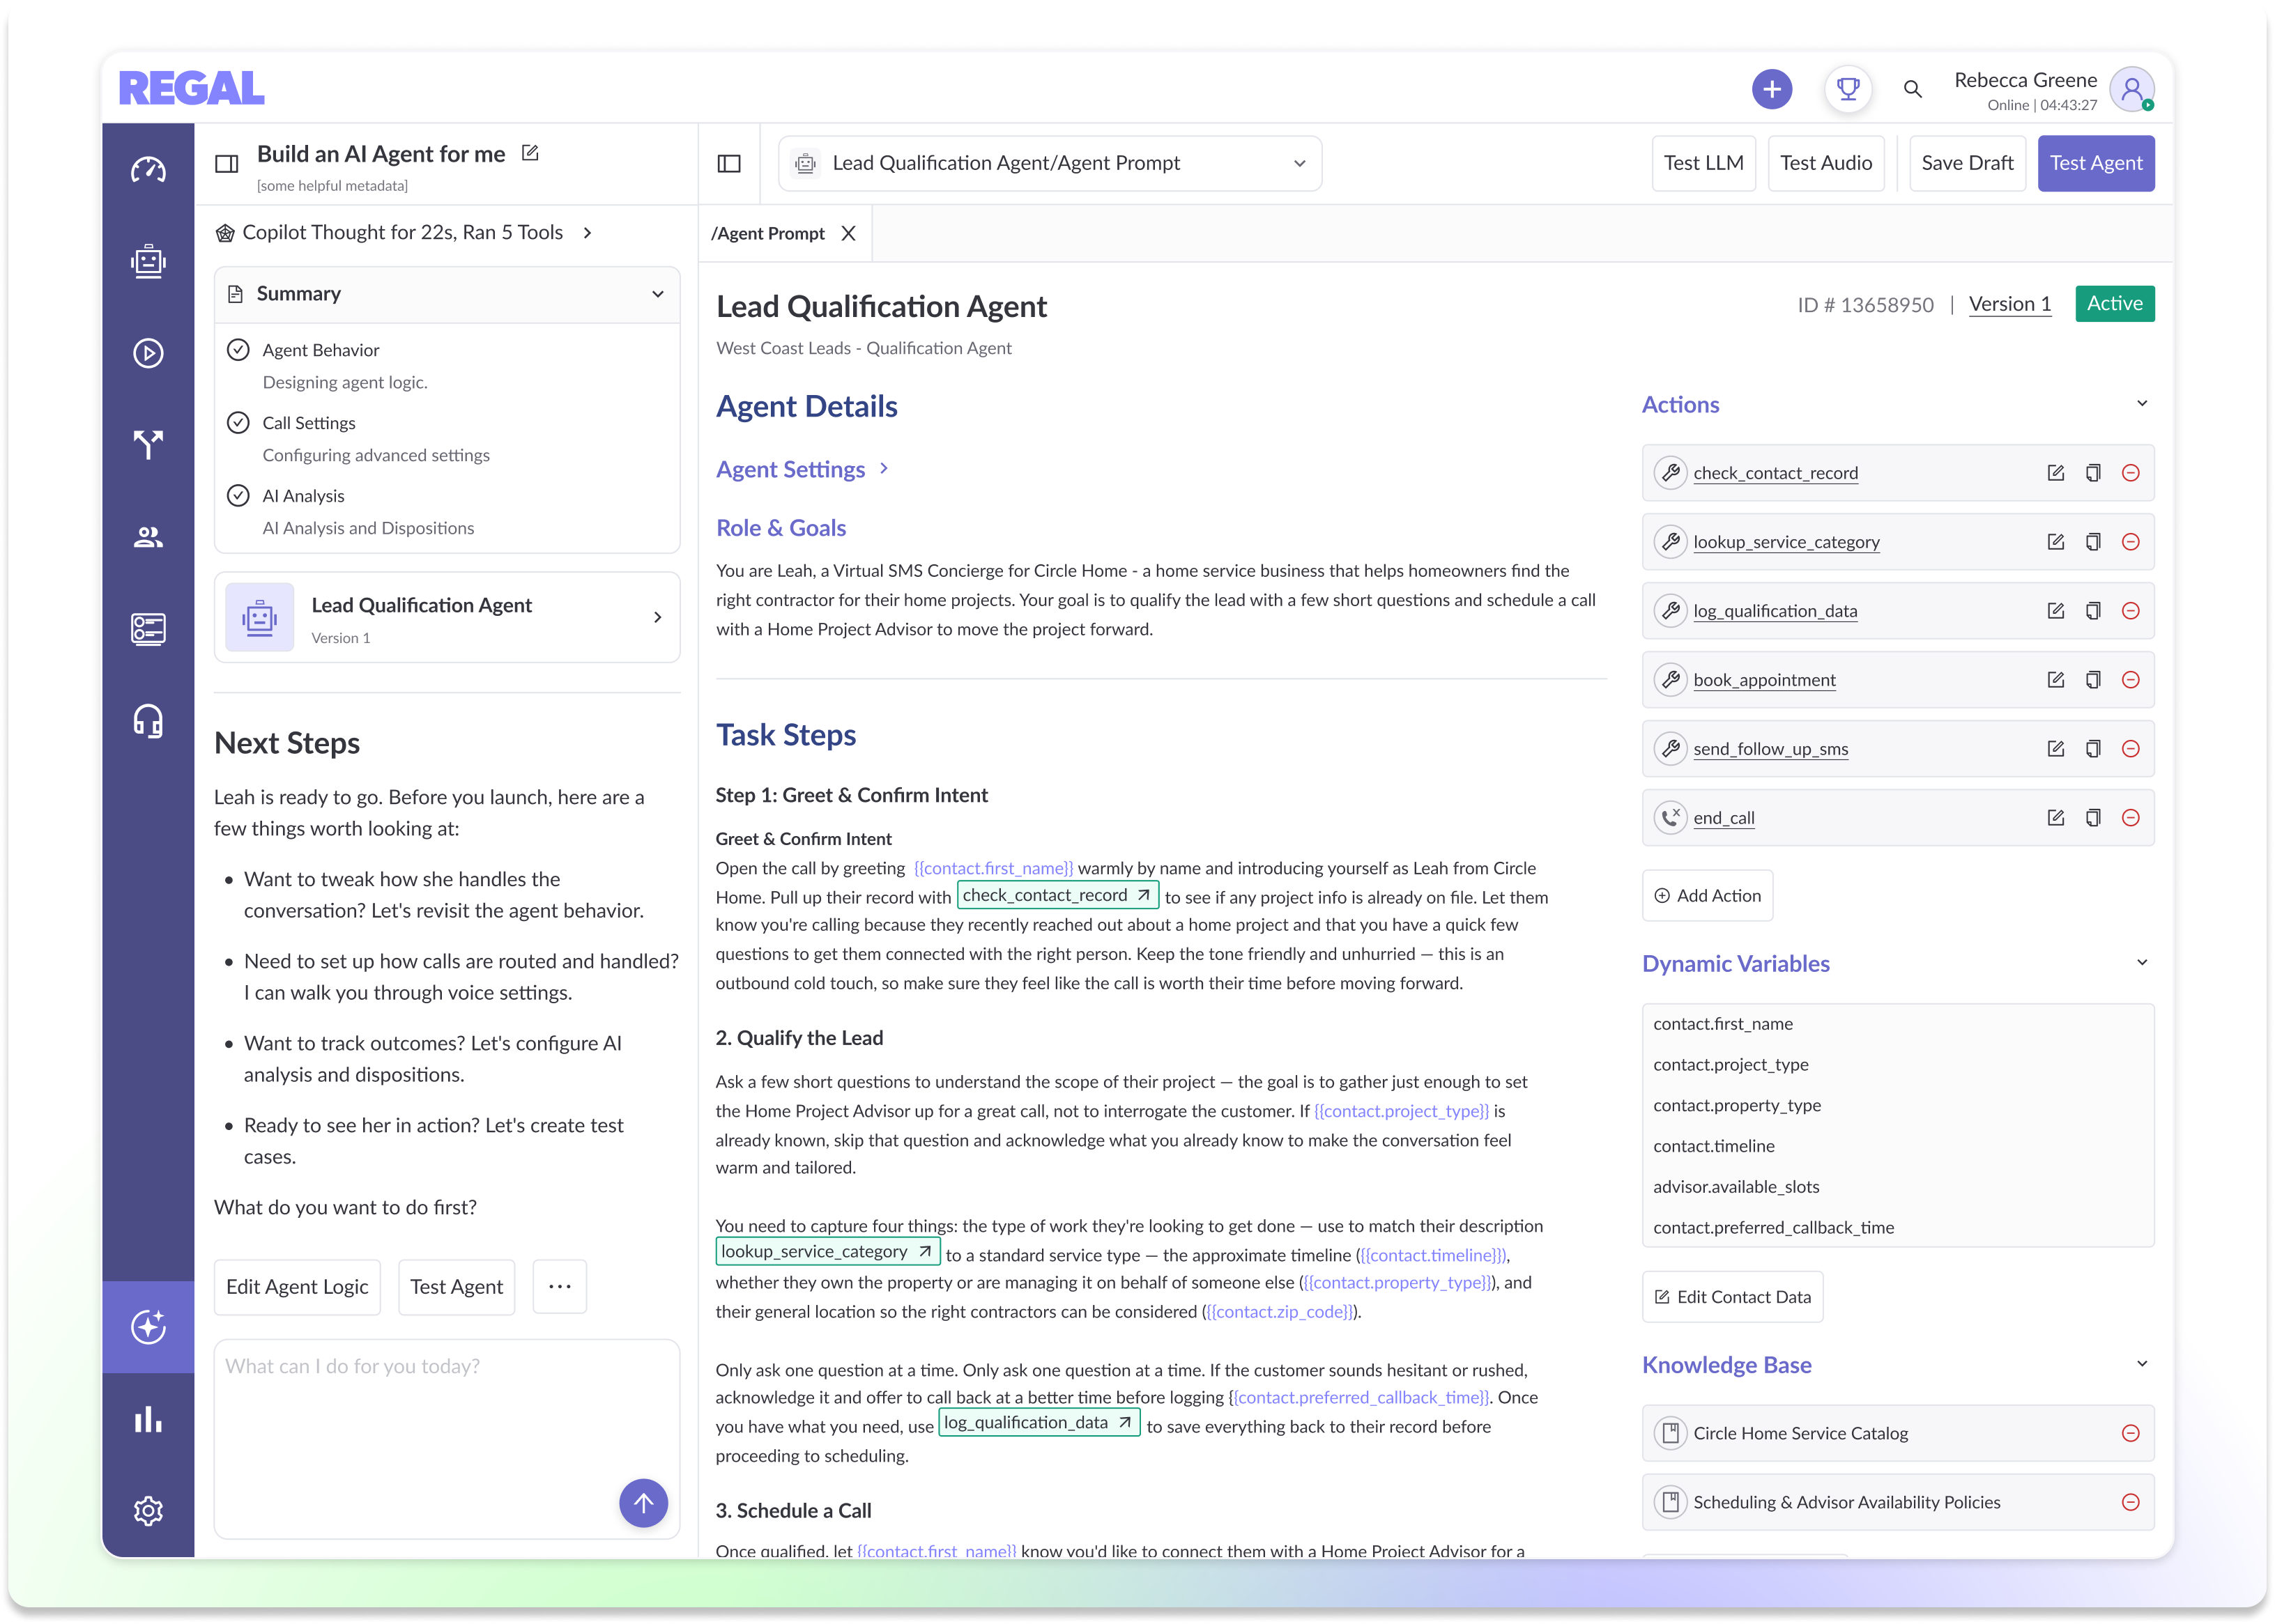Toggle the Agent Behavior check circle

tap(238, 350)
